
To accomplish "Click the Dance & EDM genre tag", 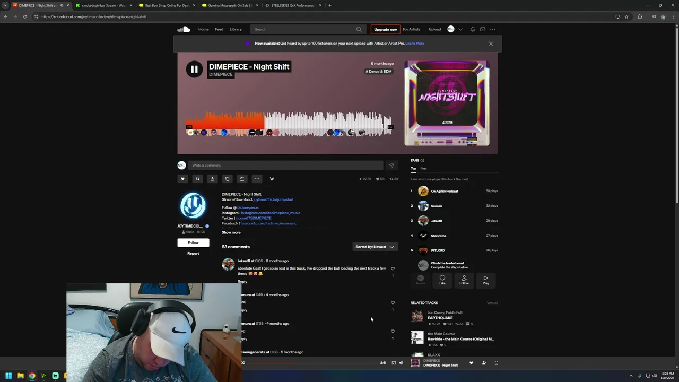I will 379,71.
